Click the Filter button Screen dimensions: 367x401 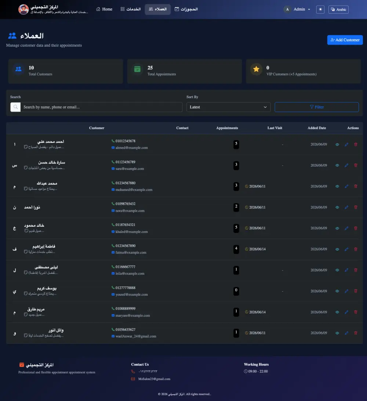[x=317, y=107]
